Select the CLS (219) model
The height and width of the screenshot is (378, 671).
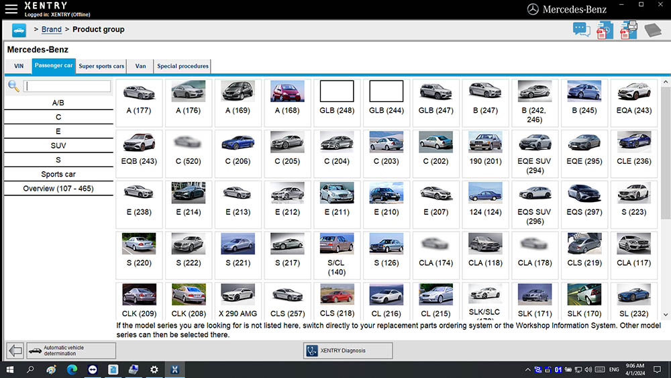coord(584,255)
